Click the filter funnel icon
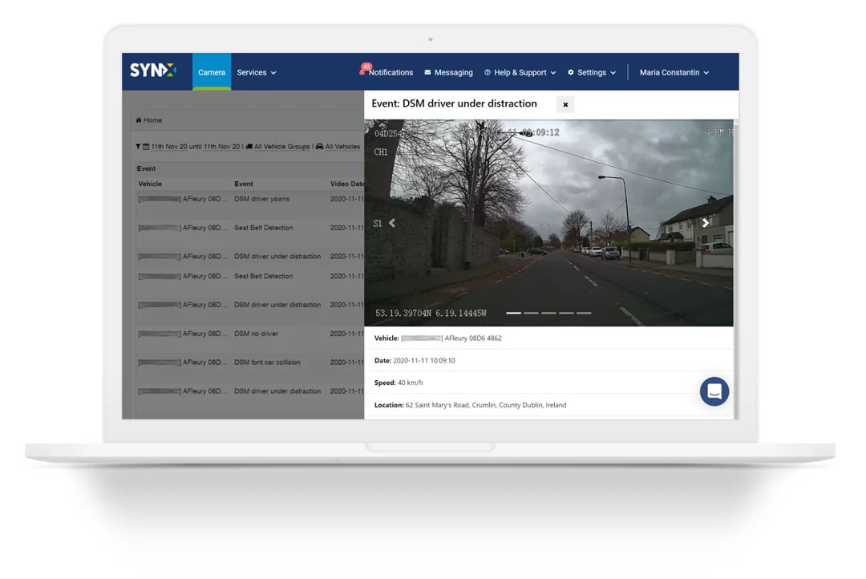Viewport: 866px width, 579px height. pos(138,147)
